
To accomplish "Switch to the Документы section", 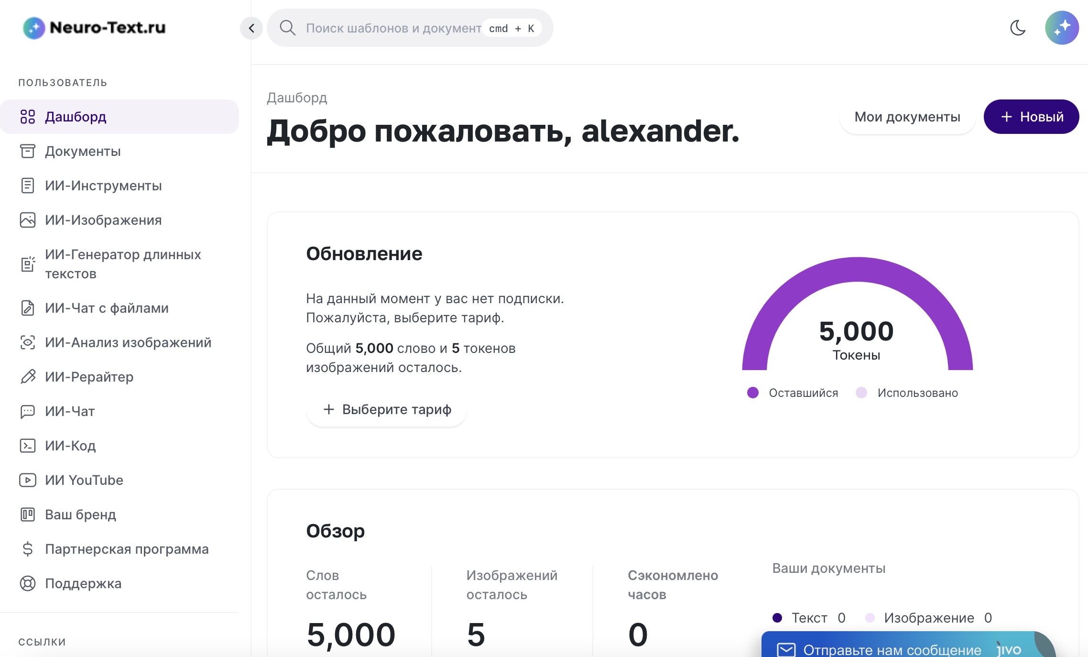I will pyautogui.click(x=83, y=151).
